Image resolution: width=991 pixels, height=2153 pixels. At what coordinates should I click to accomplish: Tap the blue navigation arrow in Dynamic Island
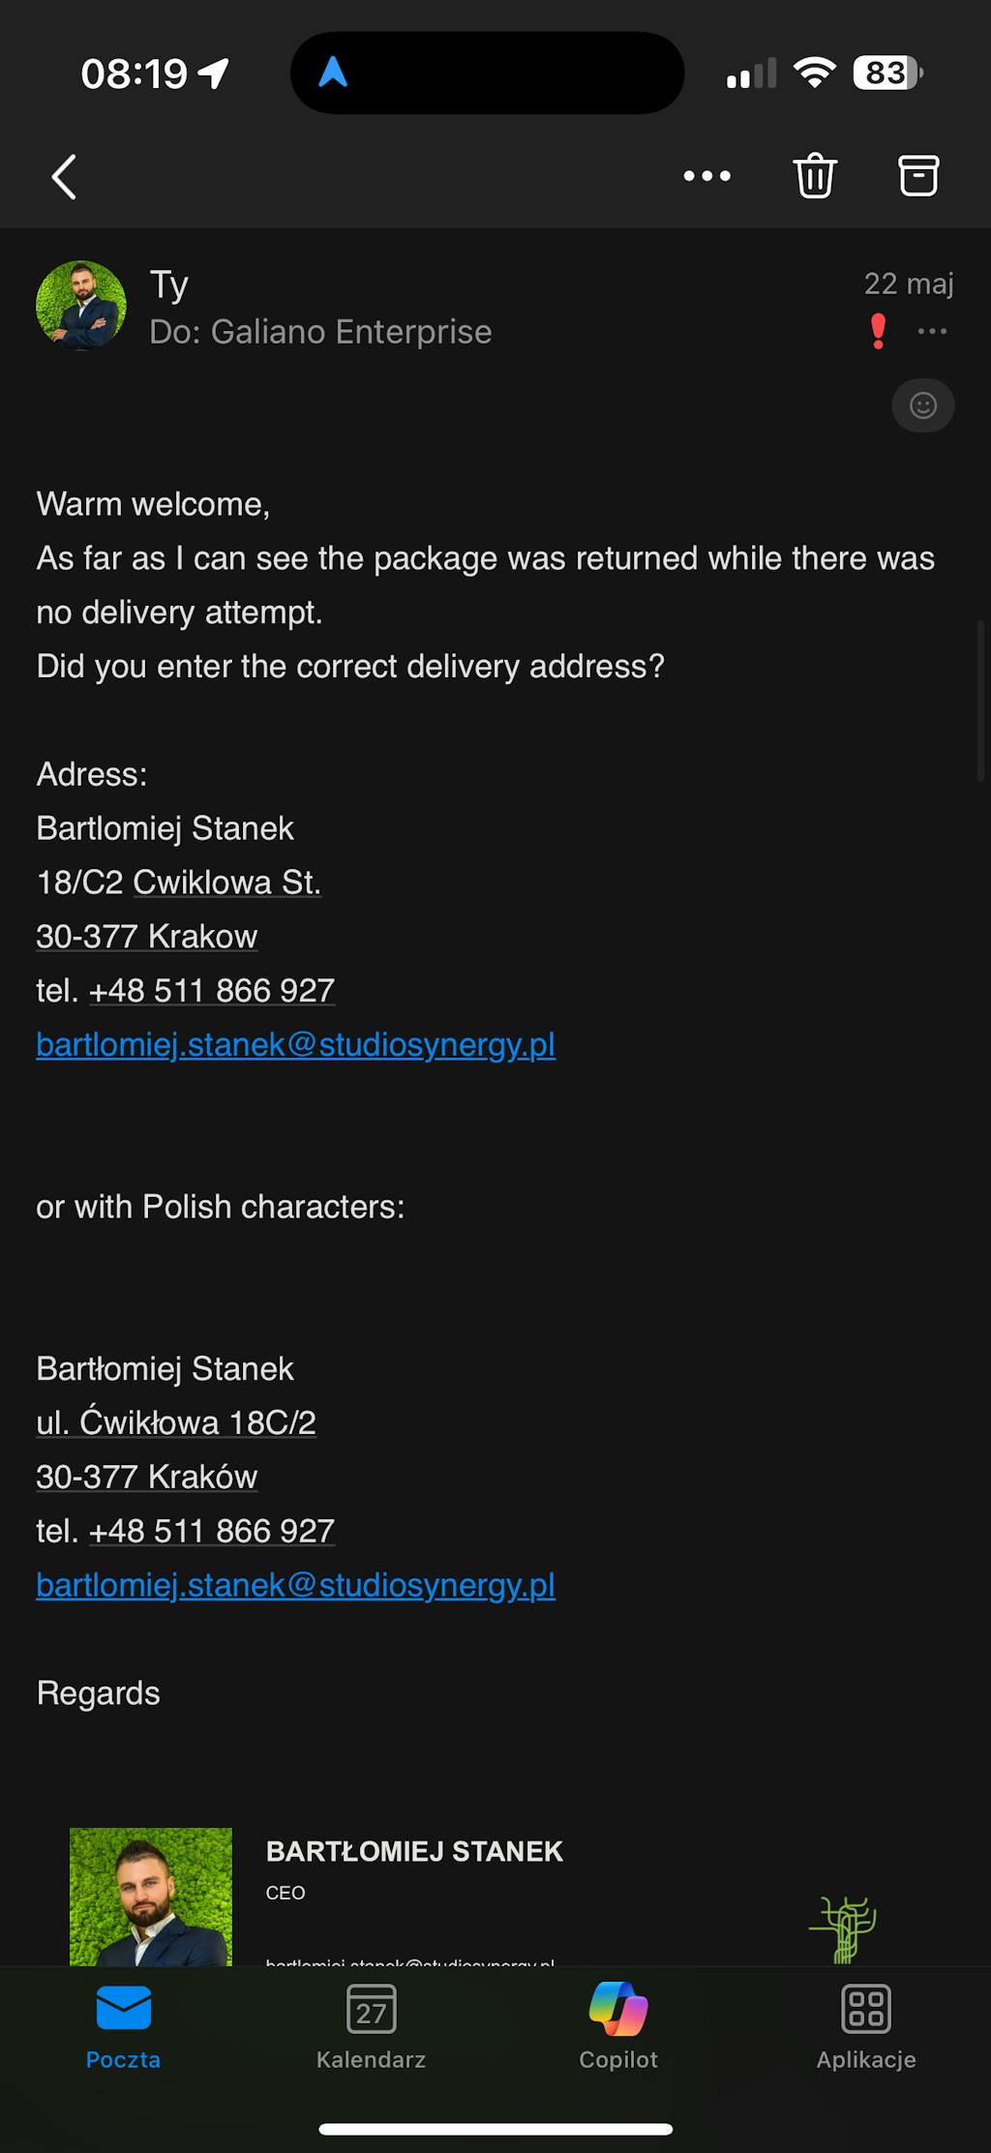(333, 73)
